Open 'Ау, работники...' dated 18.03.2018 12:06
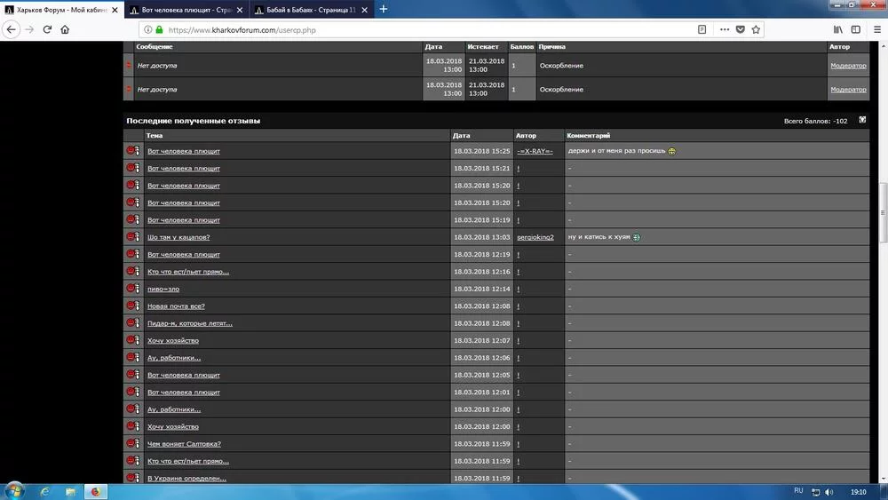 (x=174, y=358)
